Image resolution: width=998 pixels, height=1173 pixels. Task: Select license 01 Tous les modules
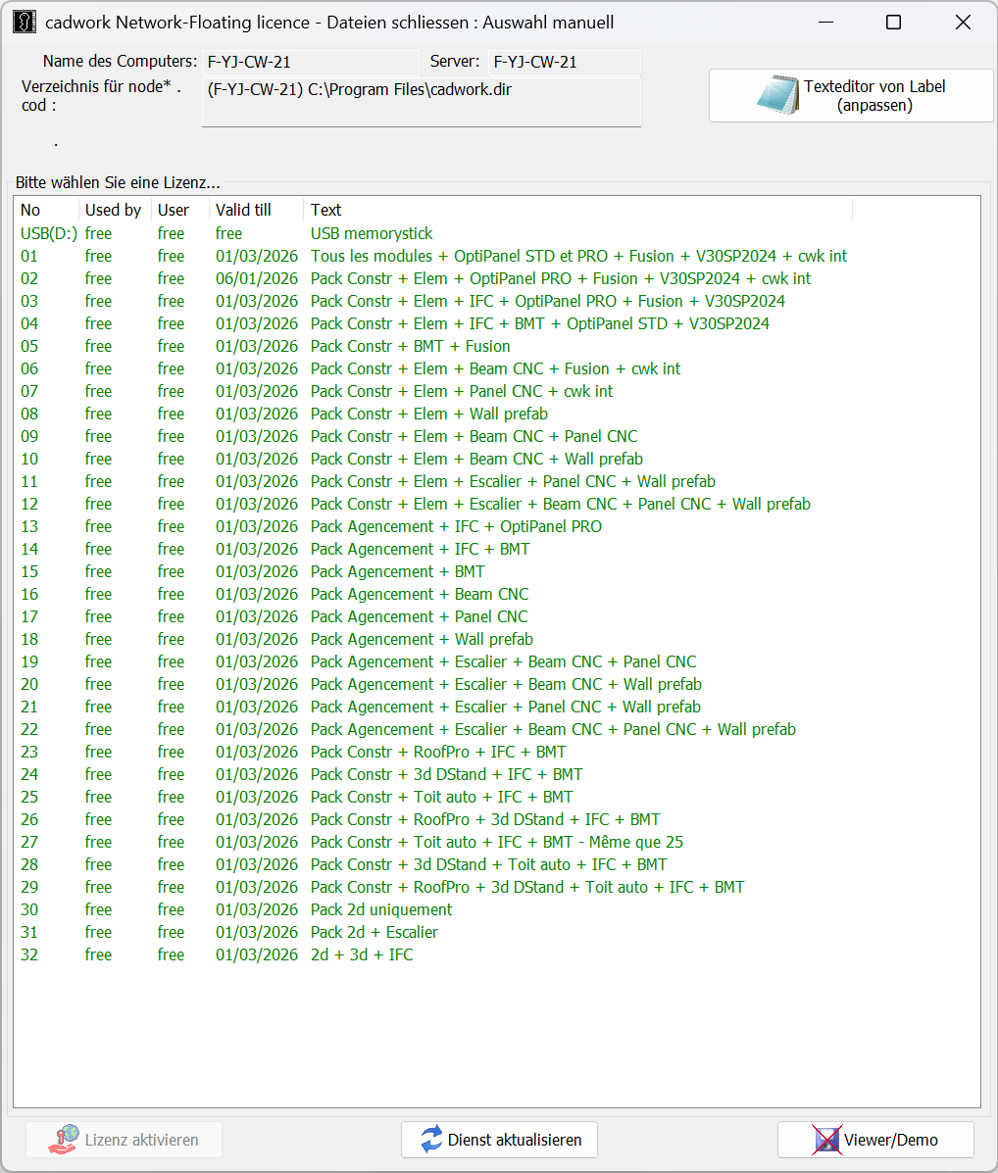coord(392,256)
